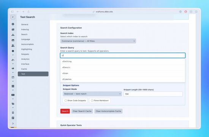Expand the chevron below the solid circle icon
209x137 pixels.
(13, 55)
